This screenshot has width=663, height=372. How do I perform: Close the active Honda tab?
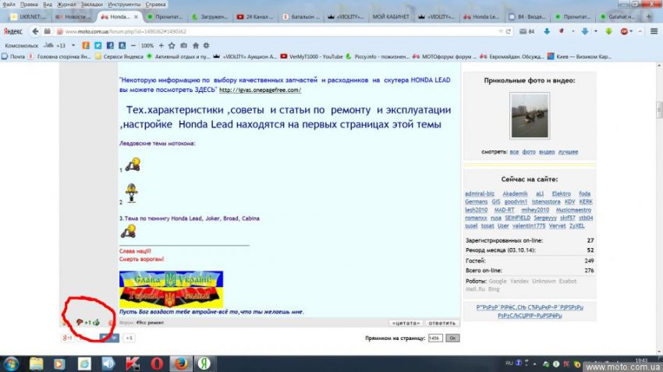tap(136, 16)
